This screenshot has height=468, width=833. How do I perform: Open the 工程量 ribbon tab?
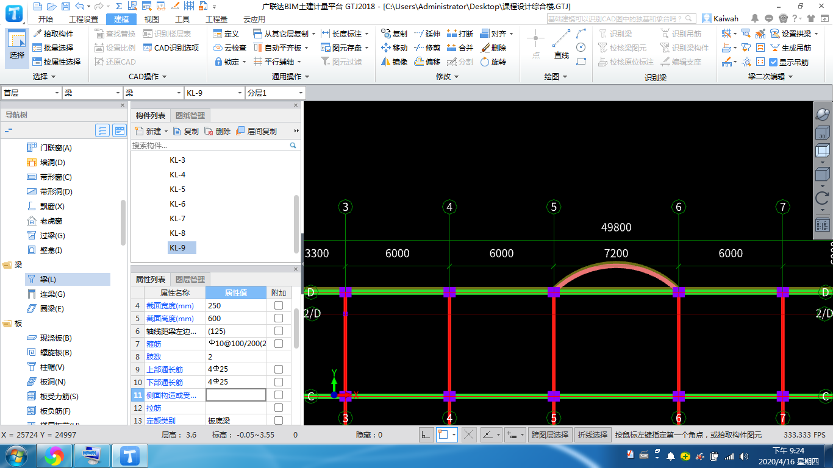coord(216,19)
